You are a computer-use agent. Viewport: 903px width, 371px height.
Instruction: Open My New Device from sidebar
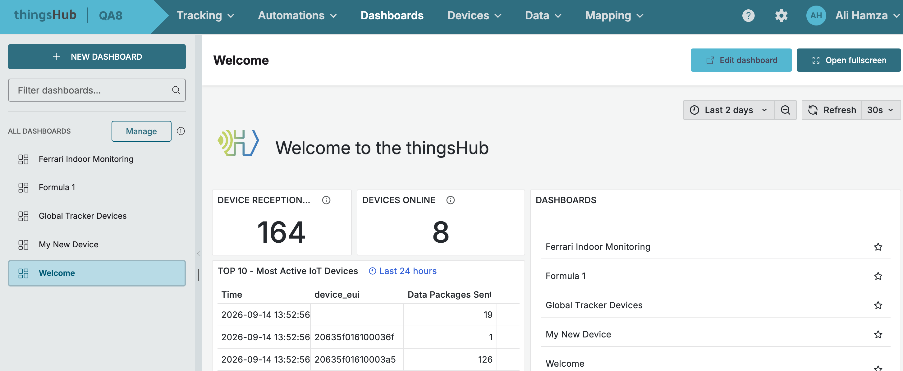point(97,245)
